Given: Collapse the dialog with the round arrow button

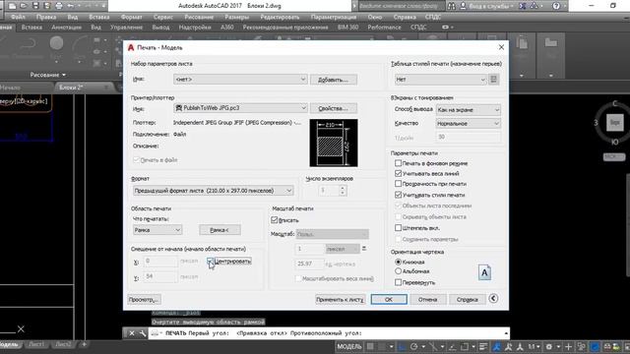Looking at the screenshot, I should click(493, 298).
